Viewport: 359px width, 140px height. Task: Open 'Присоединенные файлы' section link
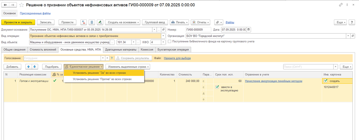(x=35, y=14)
